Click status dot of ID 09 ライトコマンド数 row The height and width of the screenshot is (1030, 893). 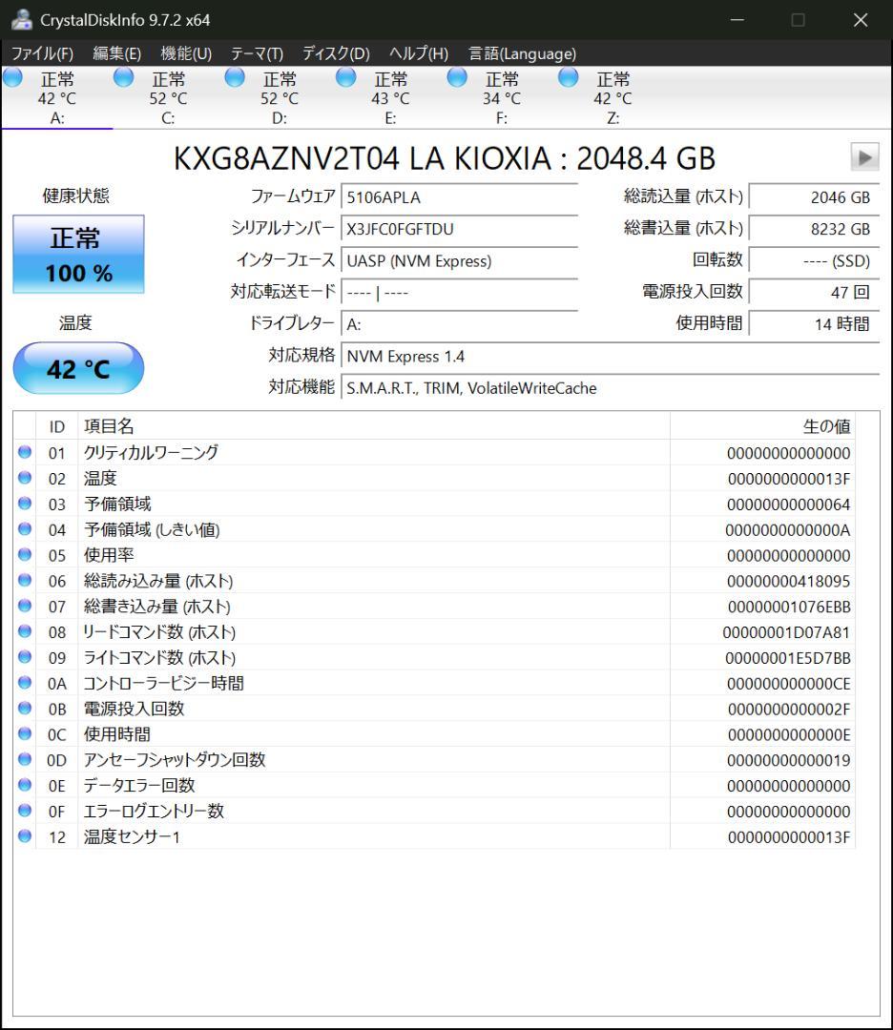click(25, 657)
